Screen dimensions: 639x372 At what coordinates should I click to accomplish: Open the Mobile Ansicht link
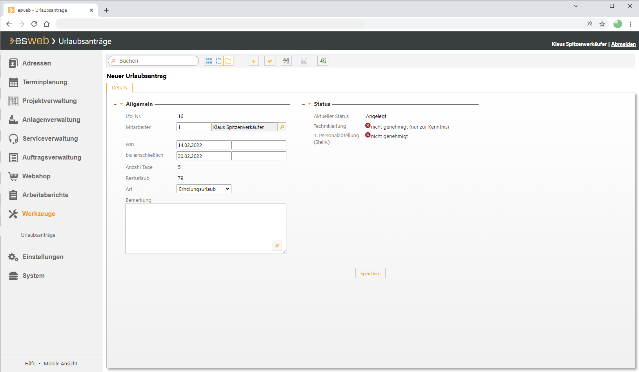pos(60,363)
